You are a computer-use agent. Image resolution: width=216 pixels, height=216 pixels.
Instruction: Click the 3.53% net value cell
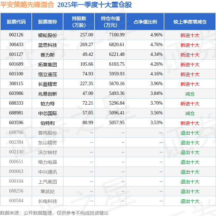[157, 123]
